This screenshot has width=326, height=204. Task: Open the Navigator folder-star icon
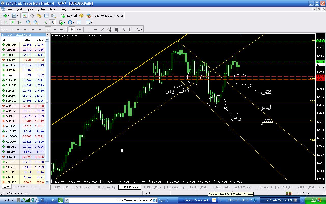tap(39, 16)
